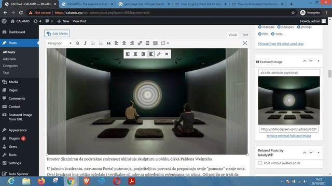Open File Explorer from the taskbar
Viewport: 332px width, 186px height.
(x=26, y=181)
